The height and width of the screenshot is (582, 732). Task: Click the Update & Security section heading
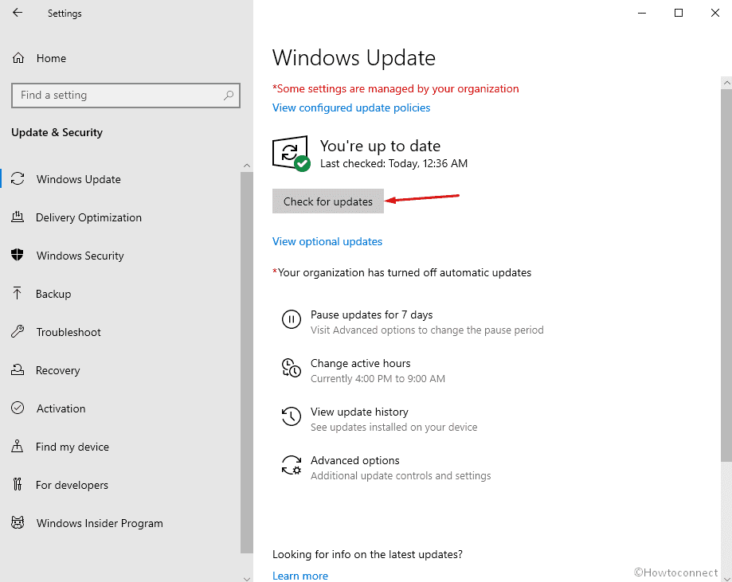click(57, 132)
